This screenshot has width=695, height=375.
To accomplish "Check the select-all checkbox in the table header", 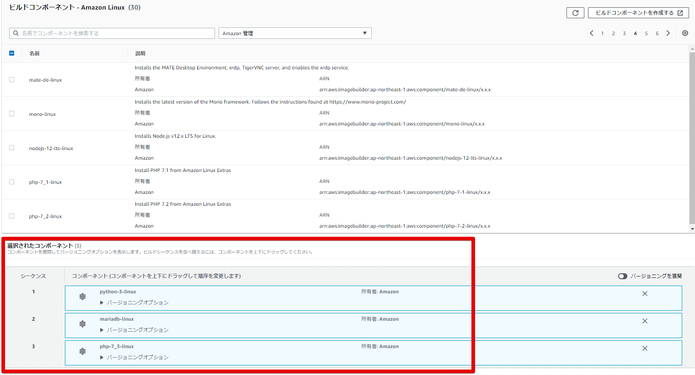I will (11, 53).
